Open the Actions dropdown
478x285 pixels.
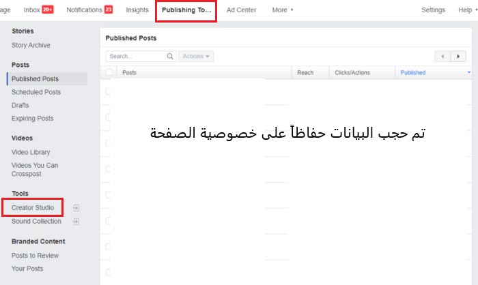[196, 57]
